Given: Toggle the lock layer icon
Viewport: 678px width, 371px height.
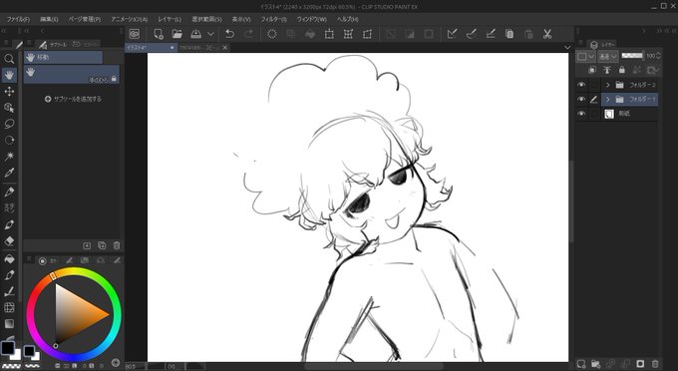Looking at the screenshot, I should click(x=622, y=70).
